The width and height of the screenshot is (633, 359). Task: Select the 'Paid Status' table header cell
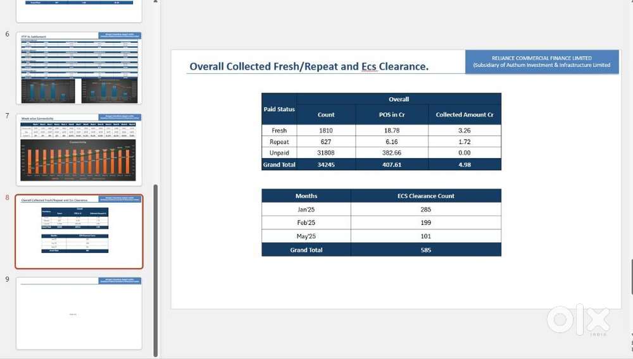pos(279,109)
